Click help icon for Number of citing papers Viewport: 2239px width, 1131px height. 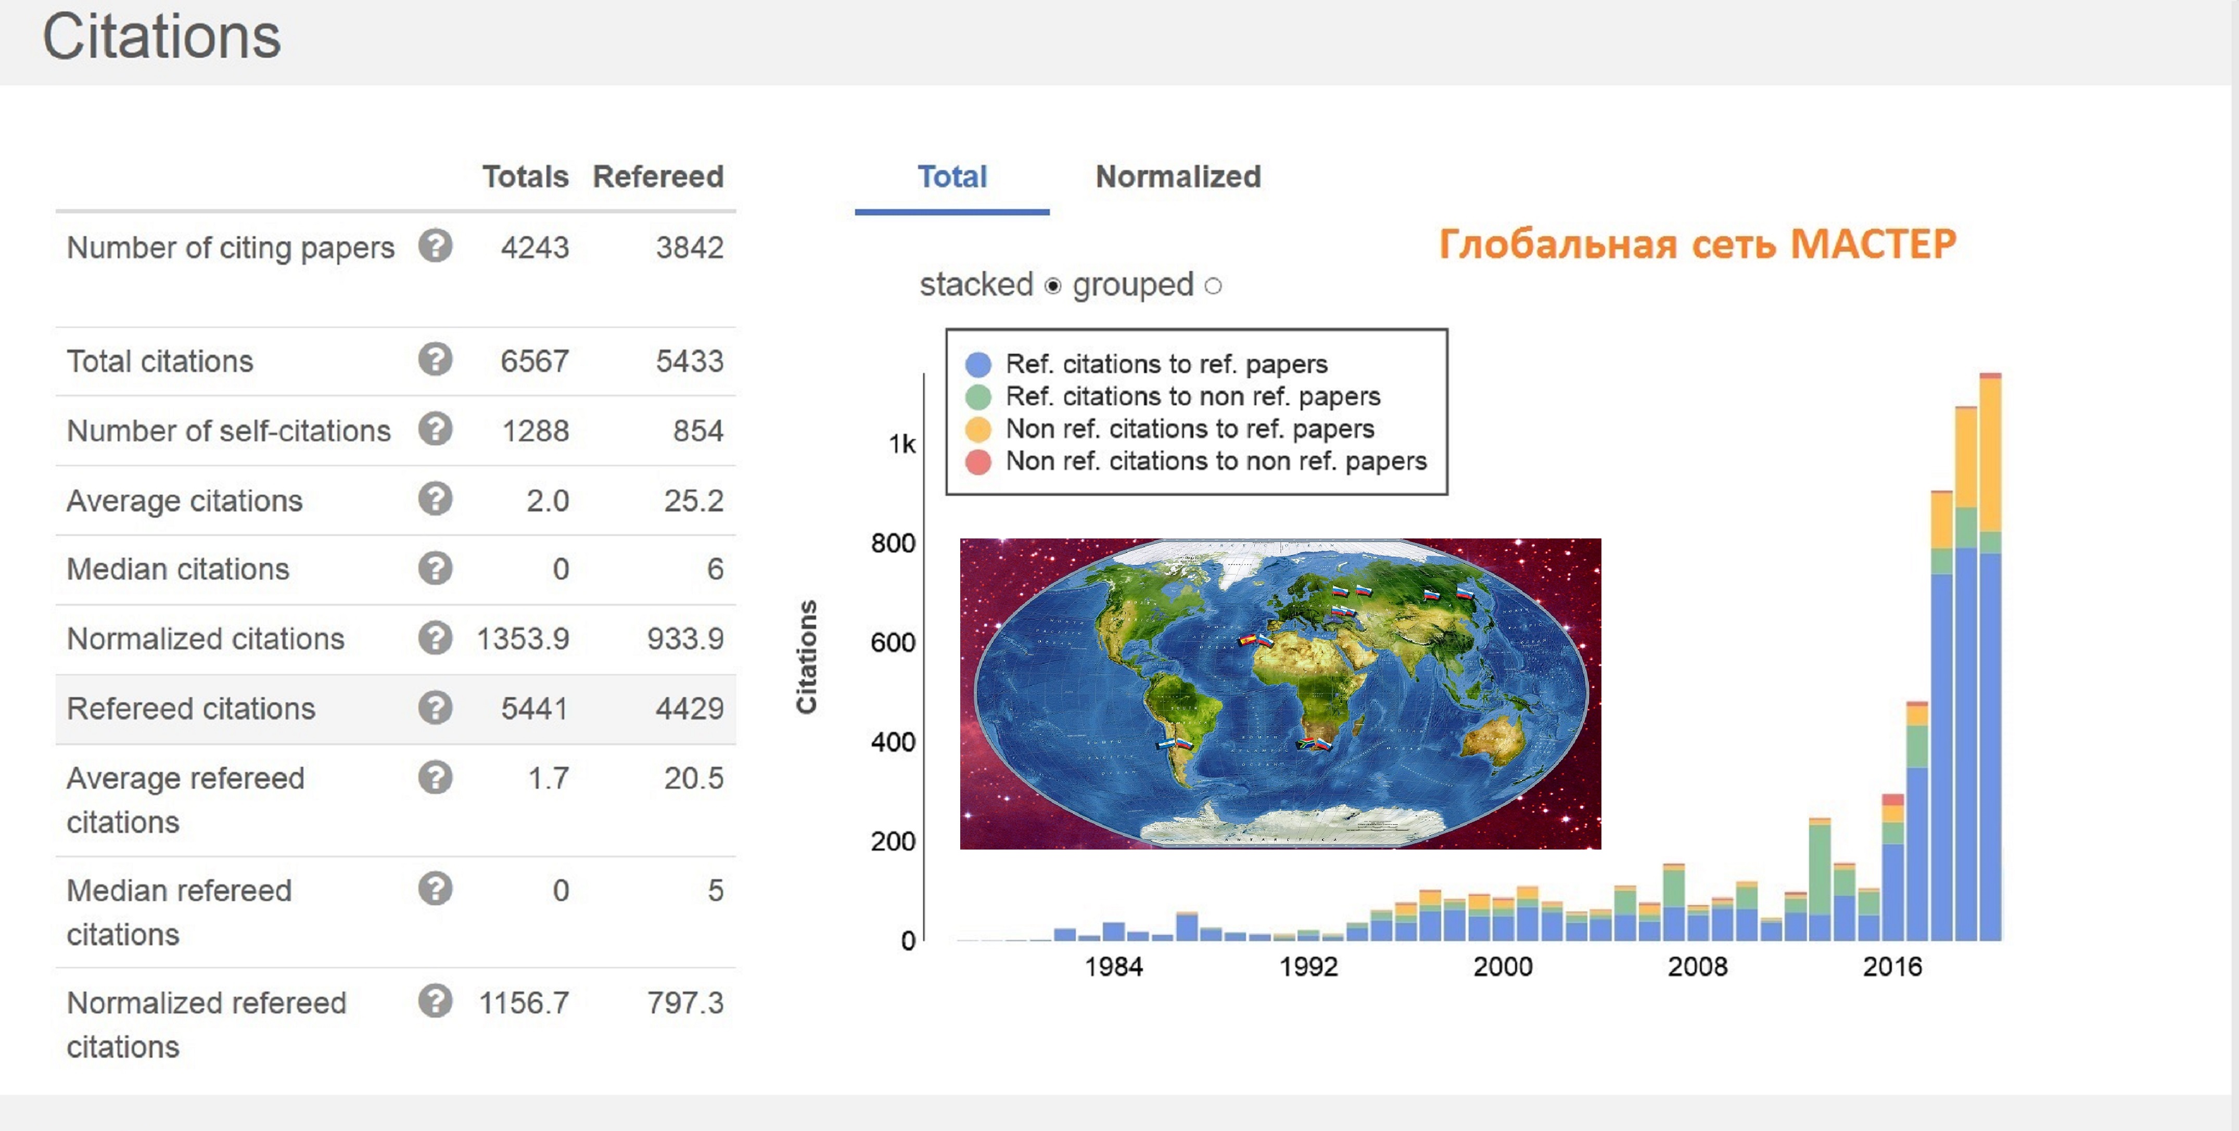(435, 246)
